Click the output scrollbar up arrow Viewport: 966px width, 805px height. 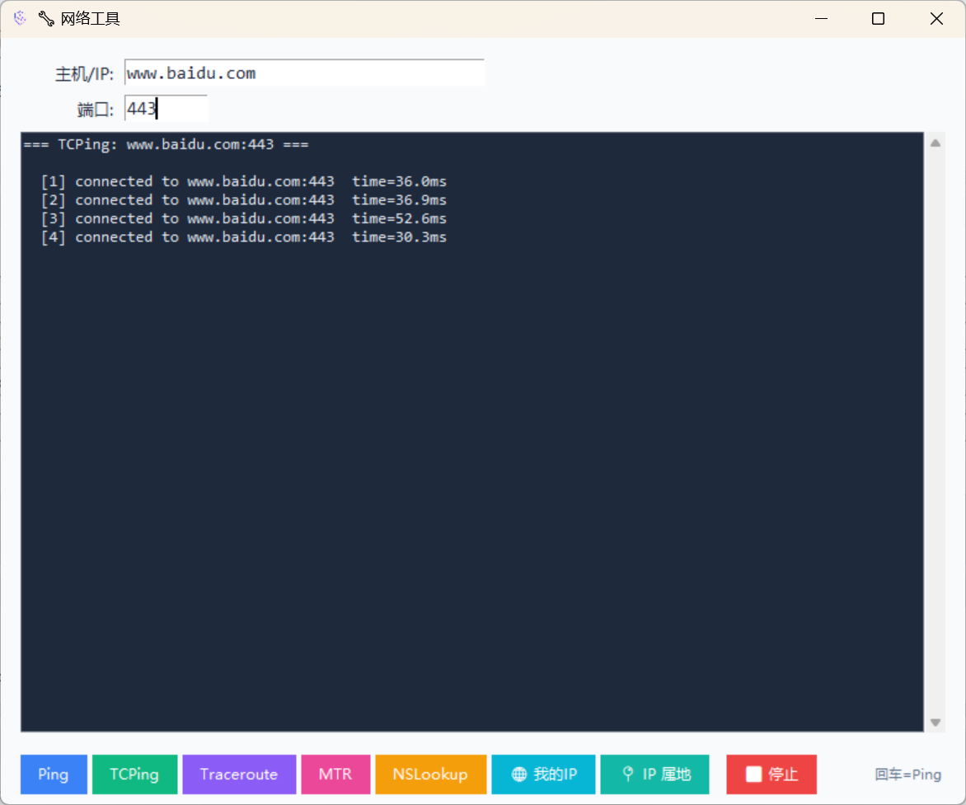click(x=936, y=143)
